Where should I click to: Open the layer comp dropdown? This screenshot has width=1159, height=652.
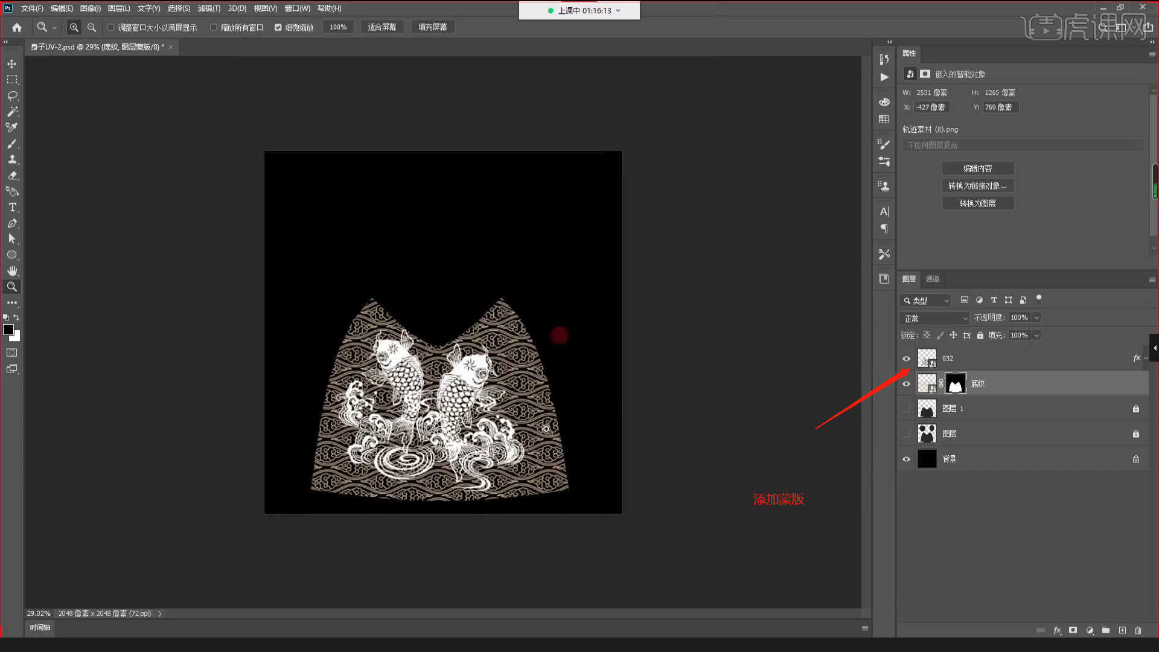point(1023,145)
